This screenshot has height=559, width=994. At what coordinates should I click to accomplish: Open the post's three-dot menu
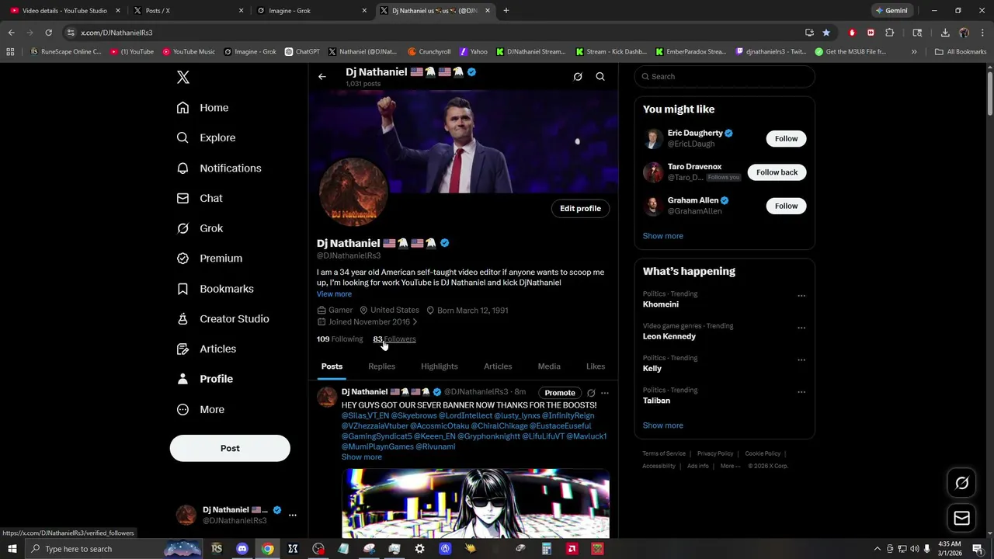(x=605, y=393)
